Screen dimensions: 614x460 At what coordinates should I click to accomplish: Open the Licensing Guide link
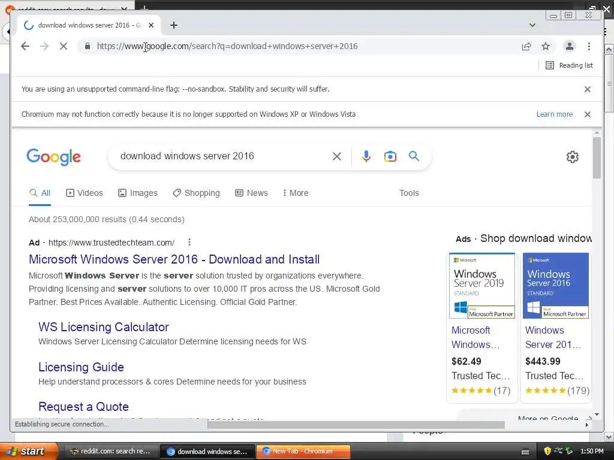point(81,367)
